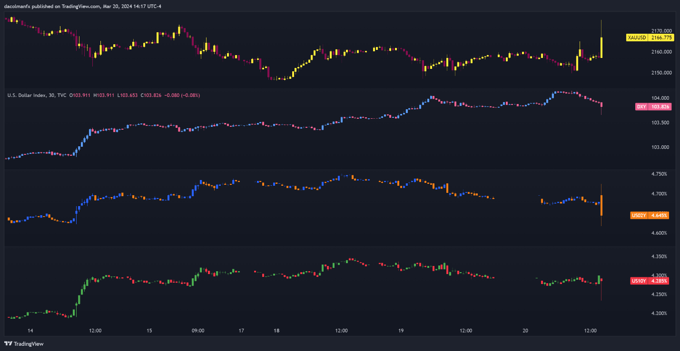The height and width of the screenshot is (351, 680).
Task: Click the 4.285% ten-year yield label
Action: click(659, 281)
